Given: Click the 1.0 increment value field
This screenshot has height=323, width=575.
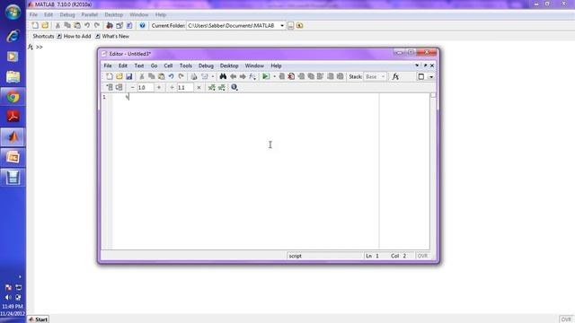Looking at the screenshot, I should [146, 88].
